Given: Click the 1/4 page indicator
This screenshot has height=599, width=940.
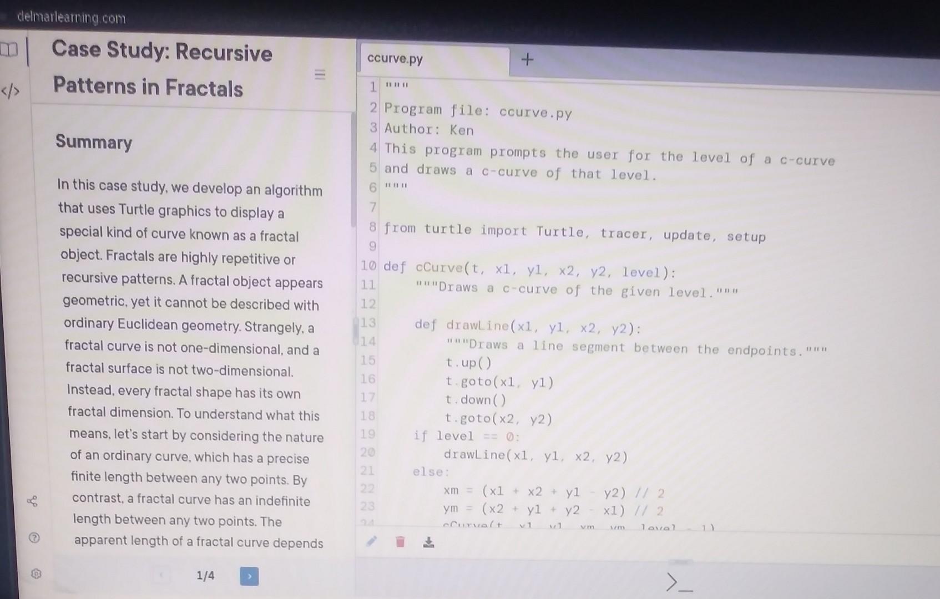Looking at the screenshot, I should 205,576.
